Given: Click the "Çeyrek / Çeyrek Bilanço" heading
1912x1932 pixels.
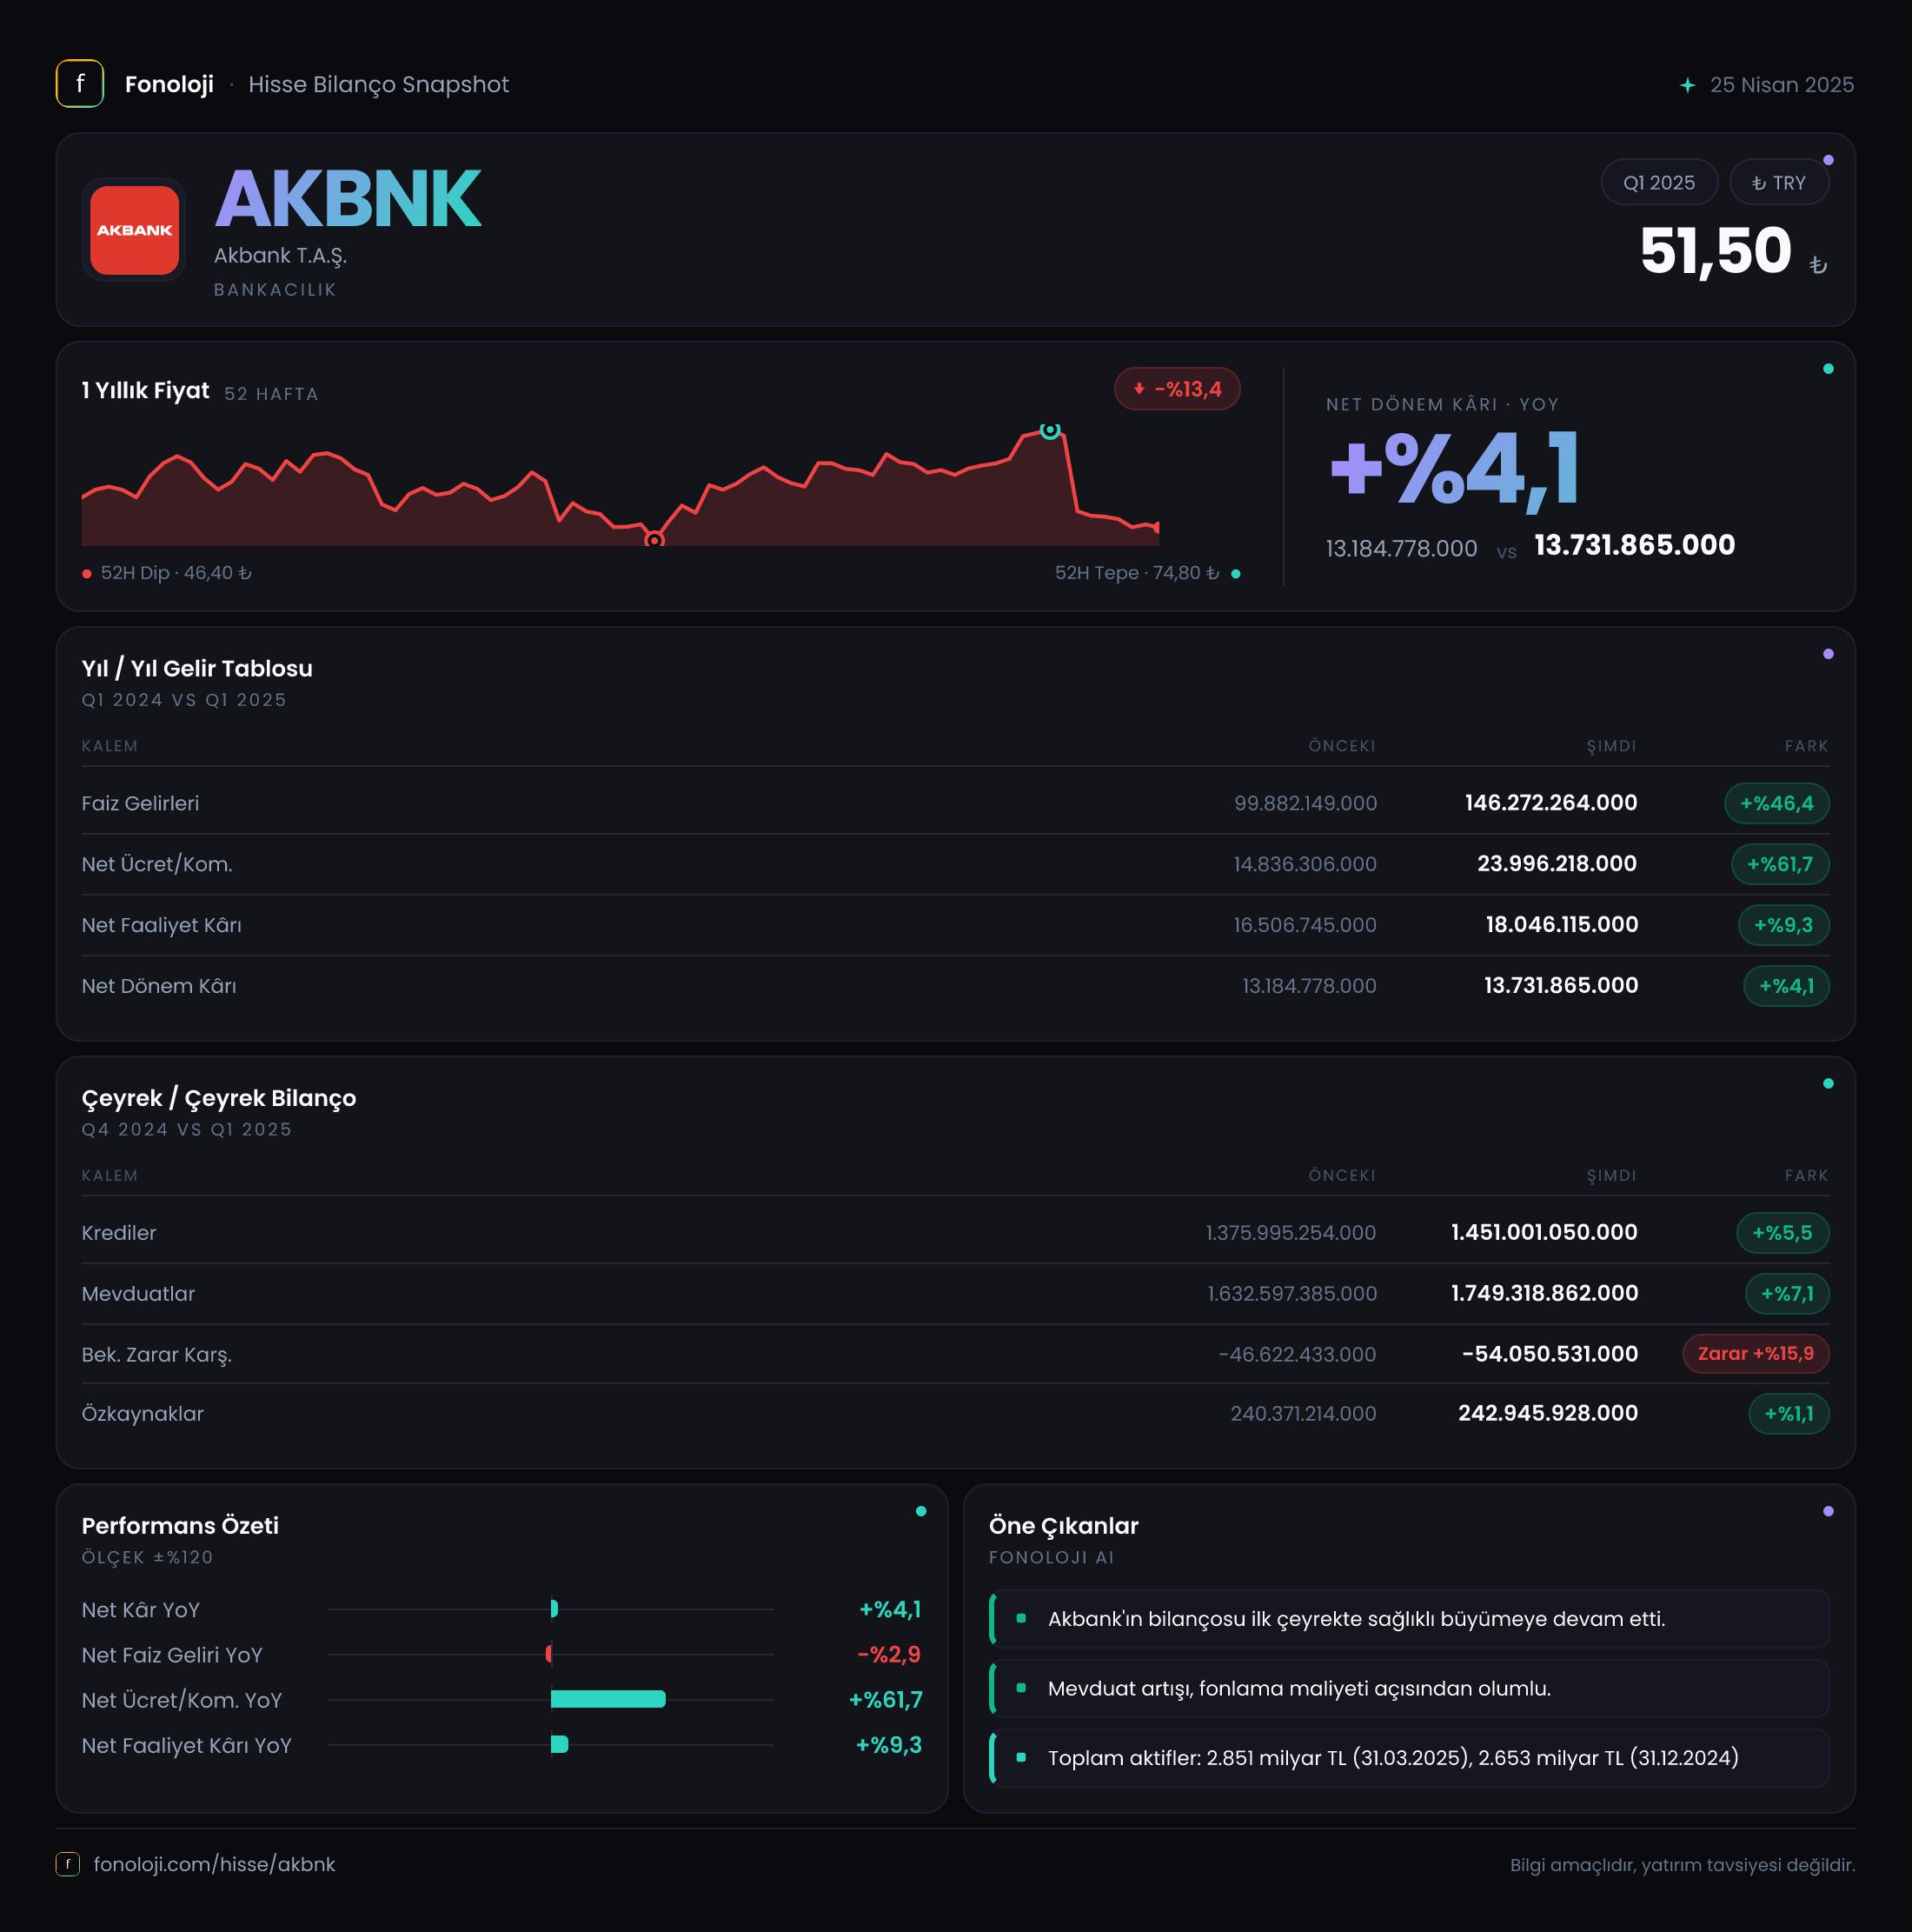Looking at the screenshot, I should (219, 1098).
